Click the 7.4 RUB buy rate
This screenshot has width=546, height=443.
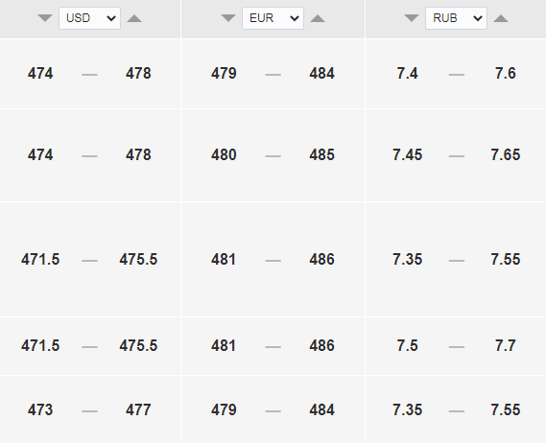pyautogui.click(x=408, y=74)
